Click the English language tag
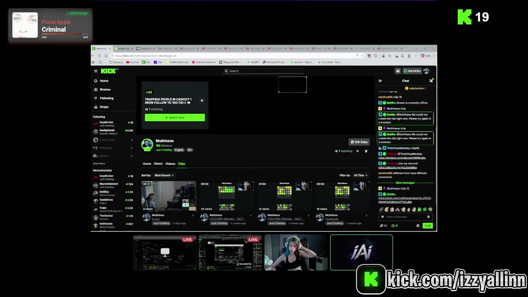This screenshot has width=528, height=297. pos(179,150)
